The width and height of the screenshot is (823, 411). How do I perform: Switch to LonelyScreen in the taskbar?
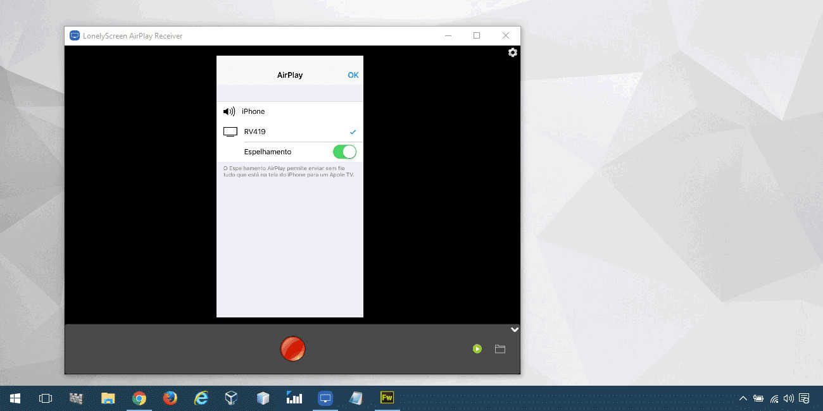click(325, 398)
